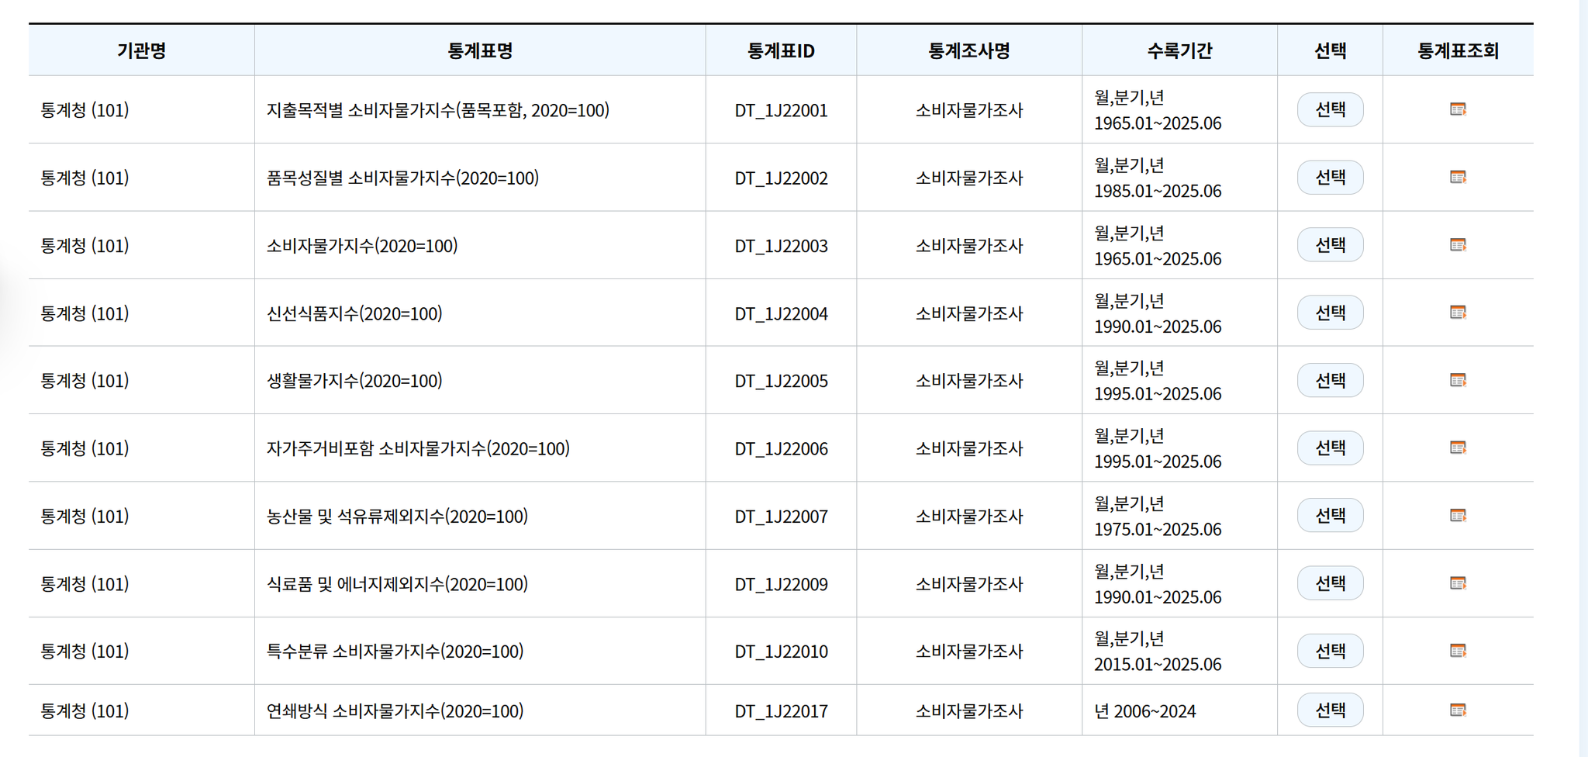Click 선택 button for 특수분류 소비자물가지수
This screenshot has height=757, width=1588.
pyautogui.click(x=1331, y=651)
